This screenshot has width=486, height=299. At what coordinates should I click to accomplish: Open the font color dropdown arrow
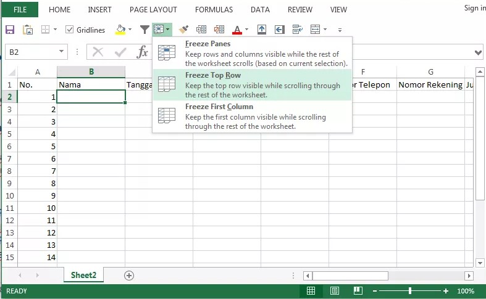(246, 30)
